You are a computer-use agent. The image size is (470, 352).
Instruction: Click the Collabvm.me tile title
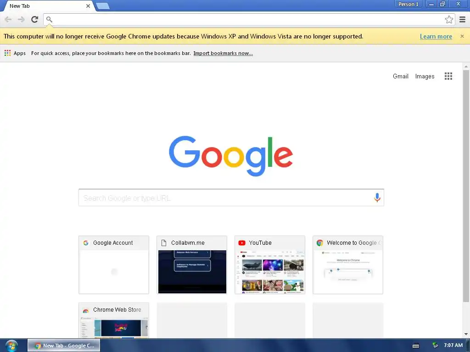188,243
